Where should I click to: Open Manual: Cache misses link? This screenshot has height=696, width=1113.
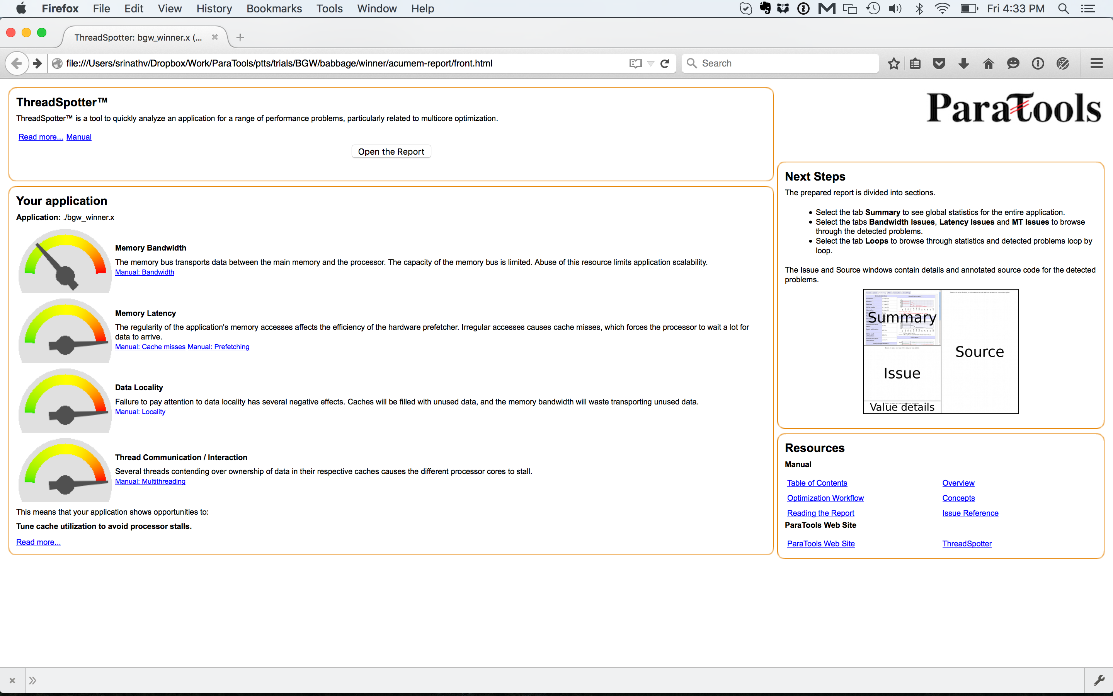point(150,346)
